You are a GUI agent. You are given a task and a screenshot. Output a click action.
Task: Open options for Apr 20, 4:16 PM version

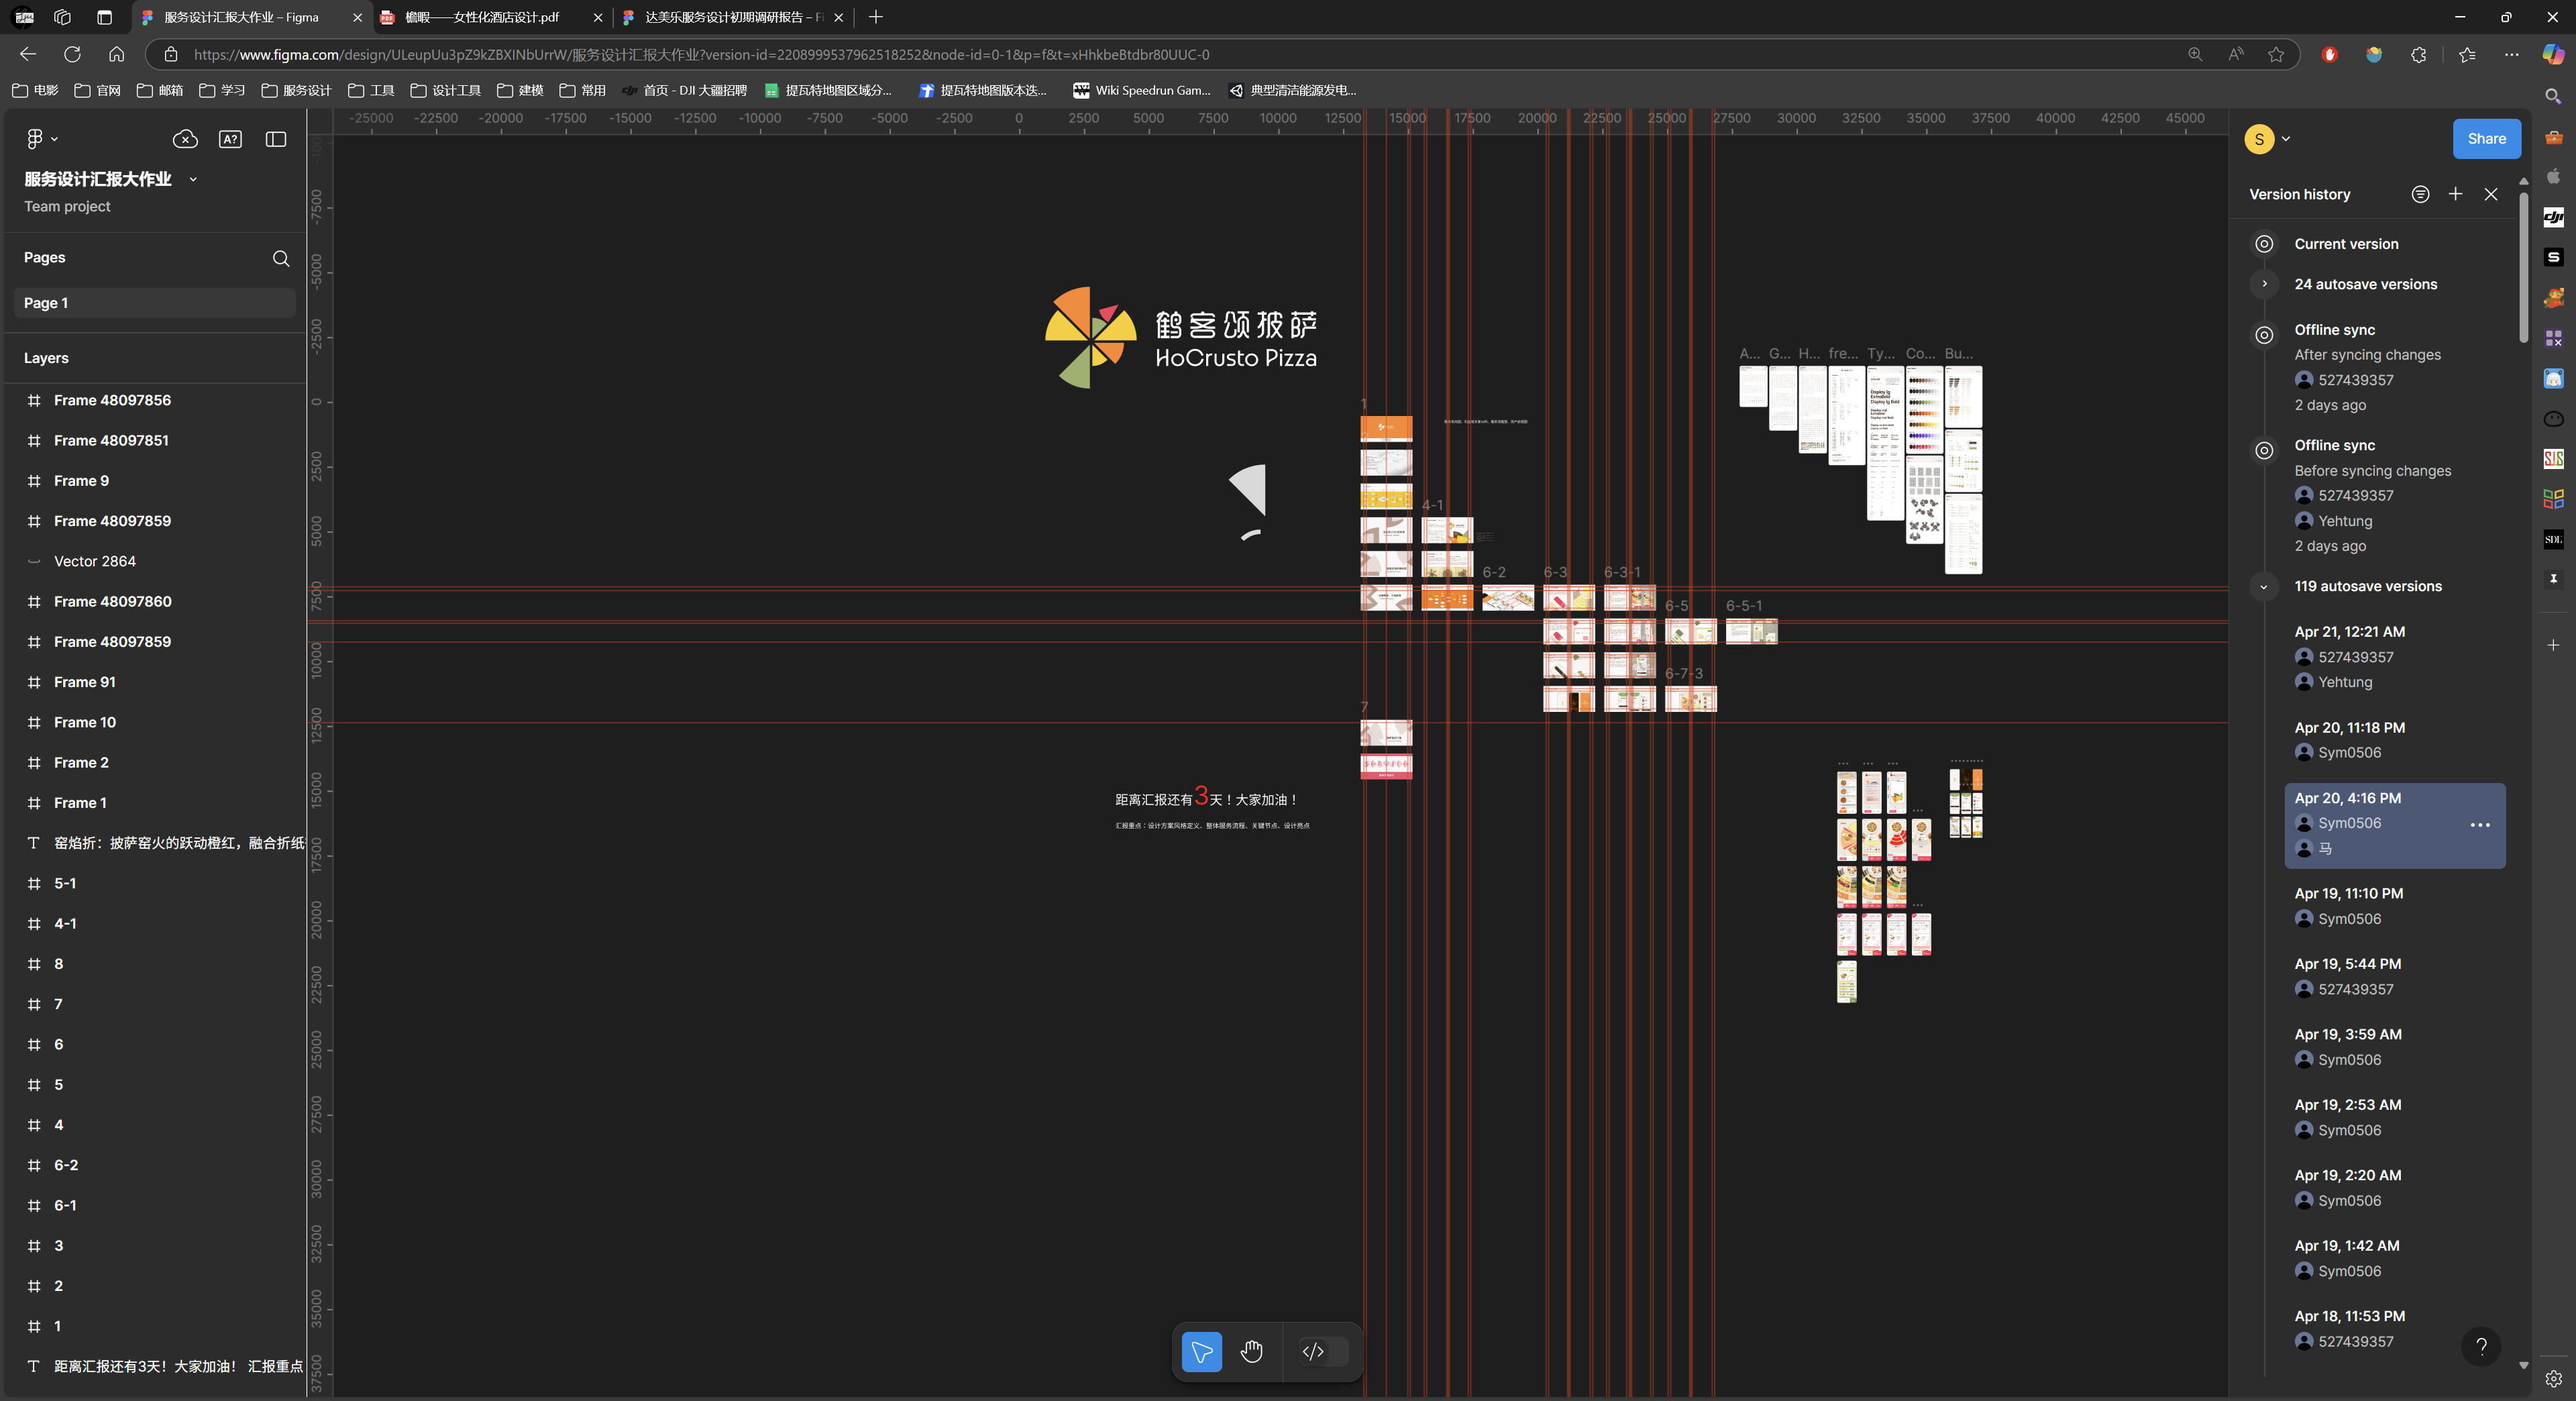pos(2480,825)
